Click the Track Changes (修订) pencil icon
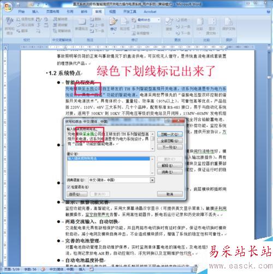Image resolution: width=273 pixels, height=274 pixels. click(x=114, y=22)
